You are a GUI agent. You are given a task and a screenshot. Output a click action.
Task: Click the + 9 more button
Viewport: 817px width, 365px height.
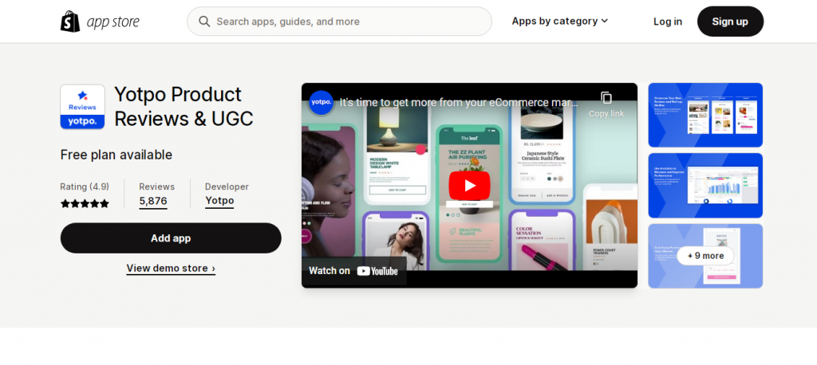click(705, 256)
